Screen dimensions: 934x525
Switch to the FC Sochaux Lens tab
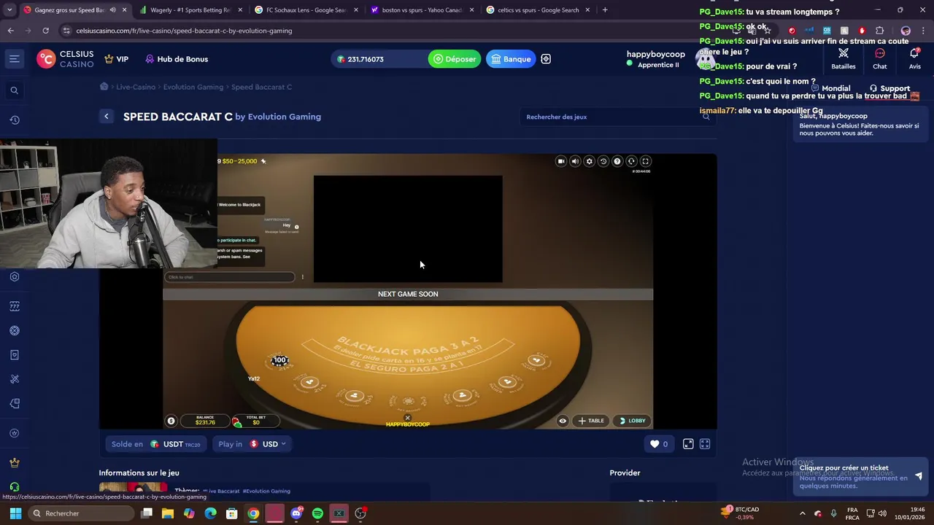[x=306, y=10]
